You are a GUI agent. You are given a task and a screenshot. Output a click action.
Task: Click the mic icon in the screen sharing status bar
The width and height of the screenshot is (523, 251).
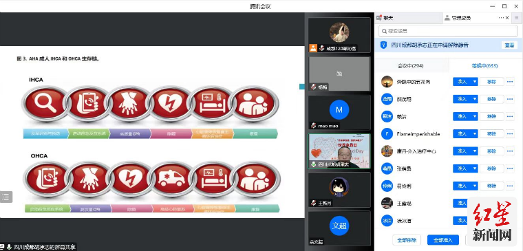point(9,247)
